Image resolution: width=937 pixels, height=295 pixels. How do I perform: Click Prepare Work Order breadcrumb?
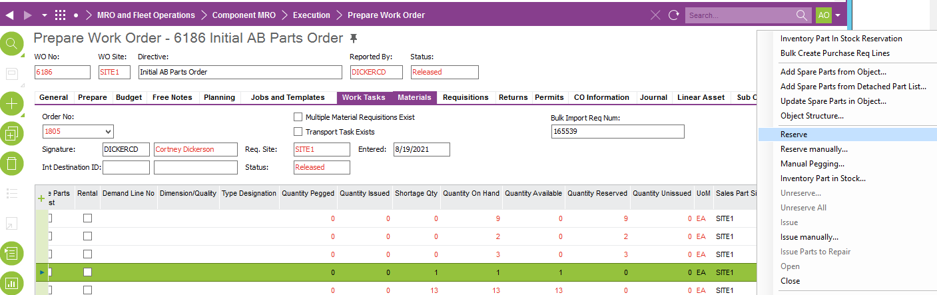[386, 15]
